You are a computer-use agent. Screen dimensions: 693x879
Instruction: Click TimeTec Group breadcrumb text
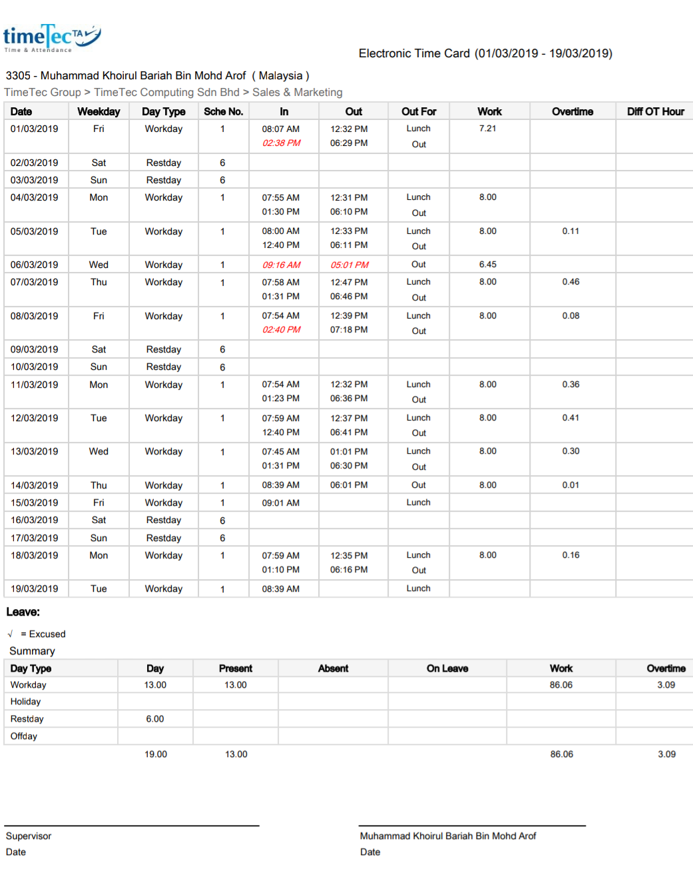[43, 92]
